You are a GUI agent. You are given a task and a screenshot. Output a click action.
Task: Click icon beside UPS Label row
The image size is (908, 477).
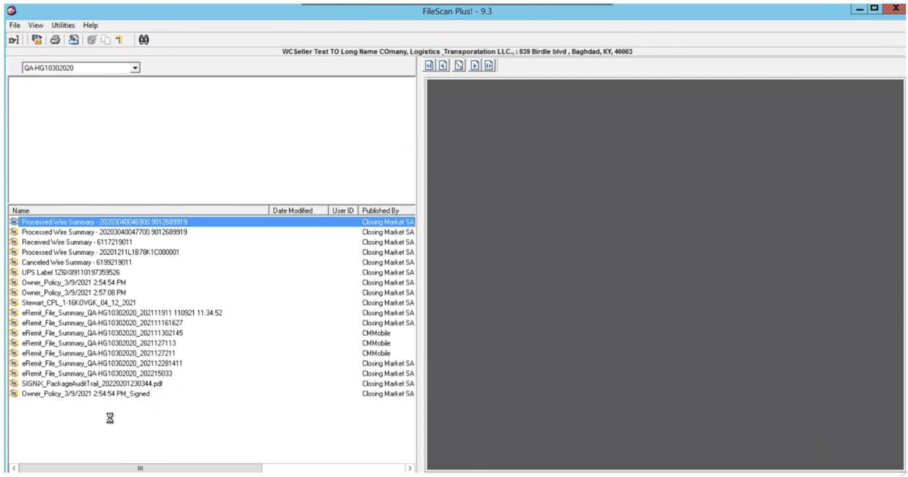pos(15,272)
